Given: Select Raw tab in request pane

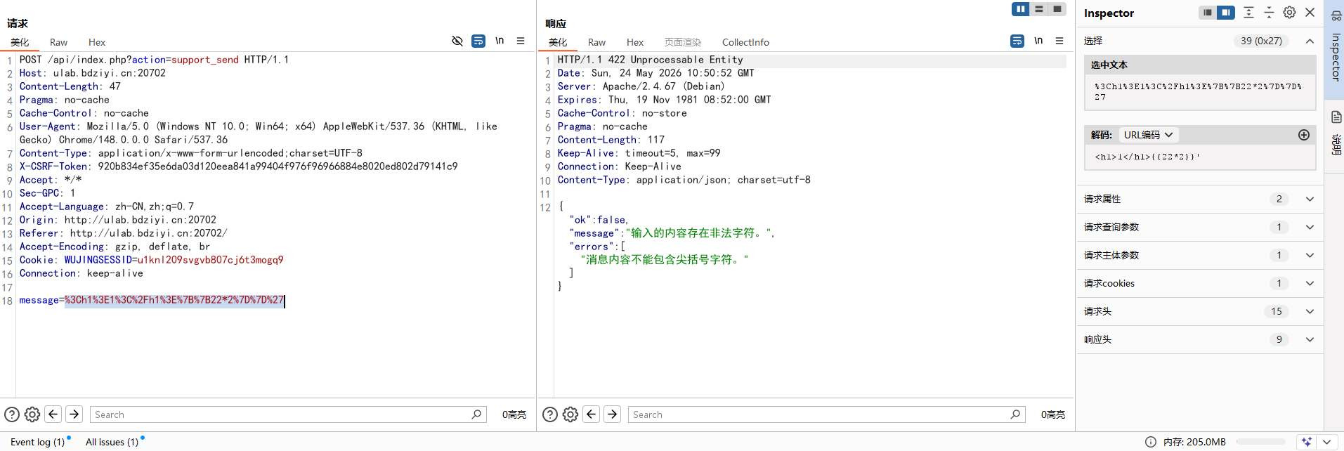Looking at the screenshot, I should pyautogui.click(x=59, y=42).
